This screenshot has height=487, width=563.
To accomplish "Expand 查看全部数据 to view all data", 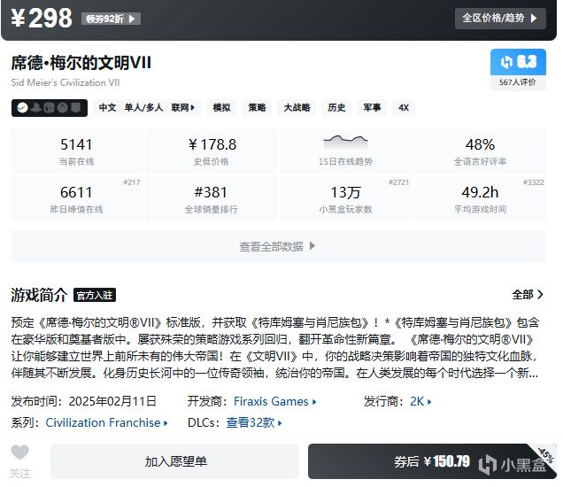I will point(279,246).
